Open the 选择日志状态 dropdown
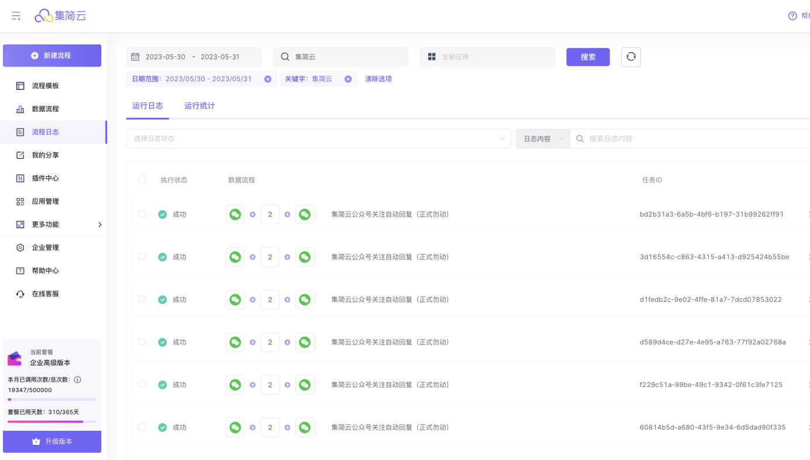810x460 pixels. (x=319, y=139)
